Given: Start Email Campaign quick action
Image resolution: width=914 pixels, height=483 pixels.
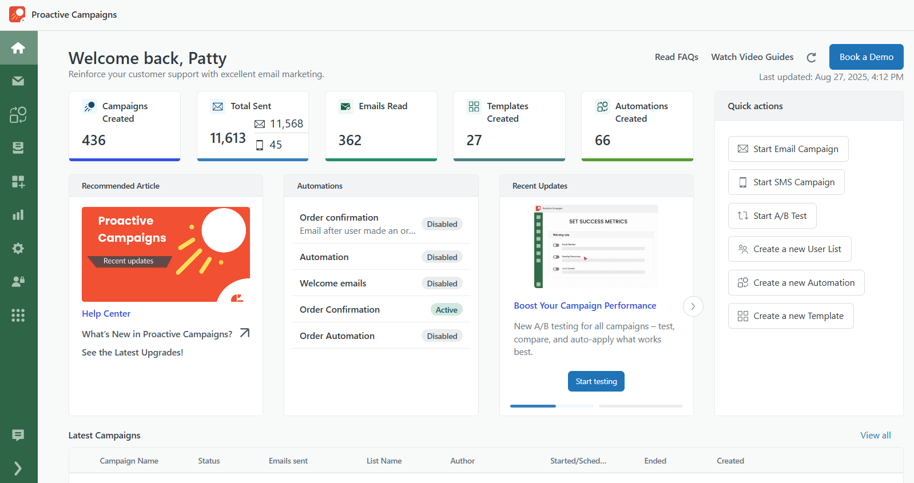Looking at the screenshot, I should (788, 149).
